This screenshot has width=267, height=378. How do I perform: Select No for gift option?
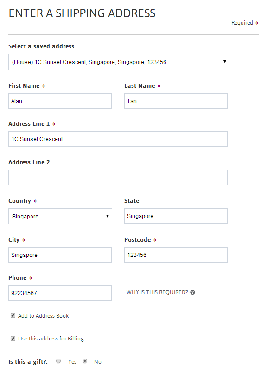pyautogui.click(x=85, y=361)
